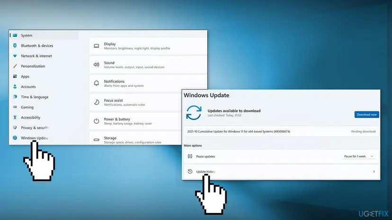Open Power & battery row
The height and width of the screenshot is (220, 392).
tap(136, 121)
